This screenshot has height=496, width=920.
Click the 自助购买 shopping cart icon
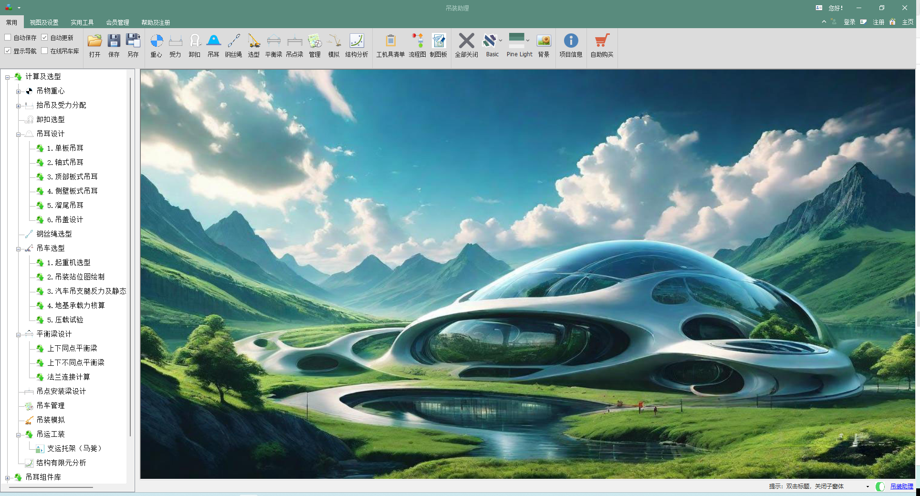point(602,46)
